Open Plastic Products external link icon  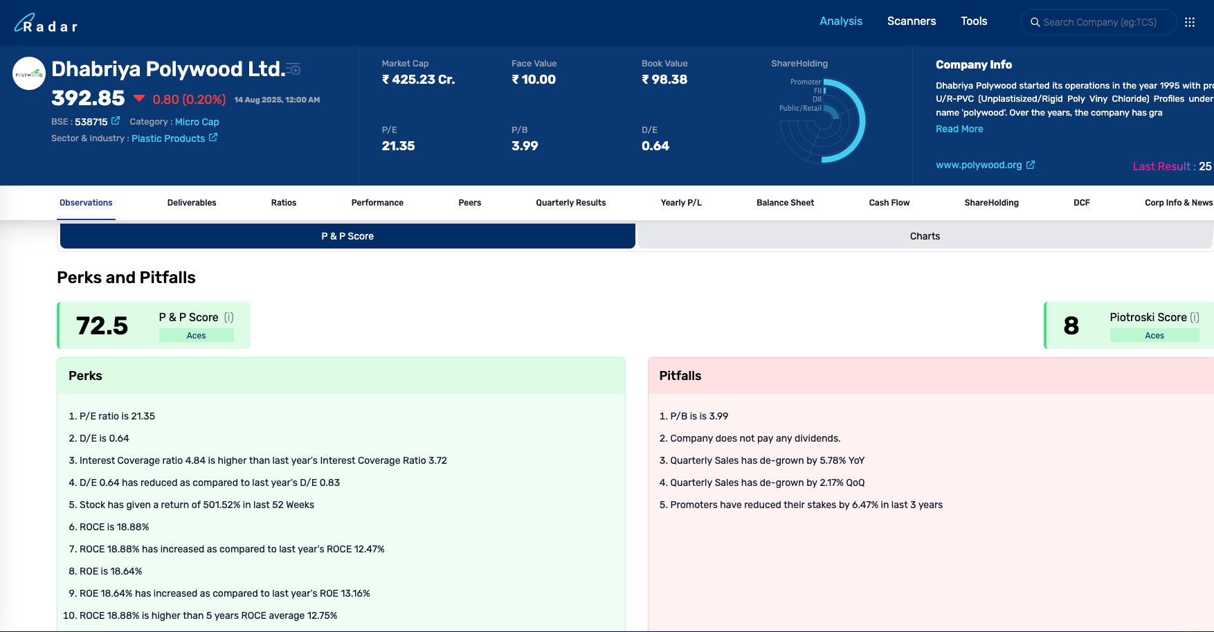213,137
